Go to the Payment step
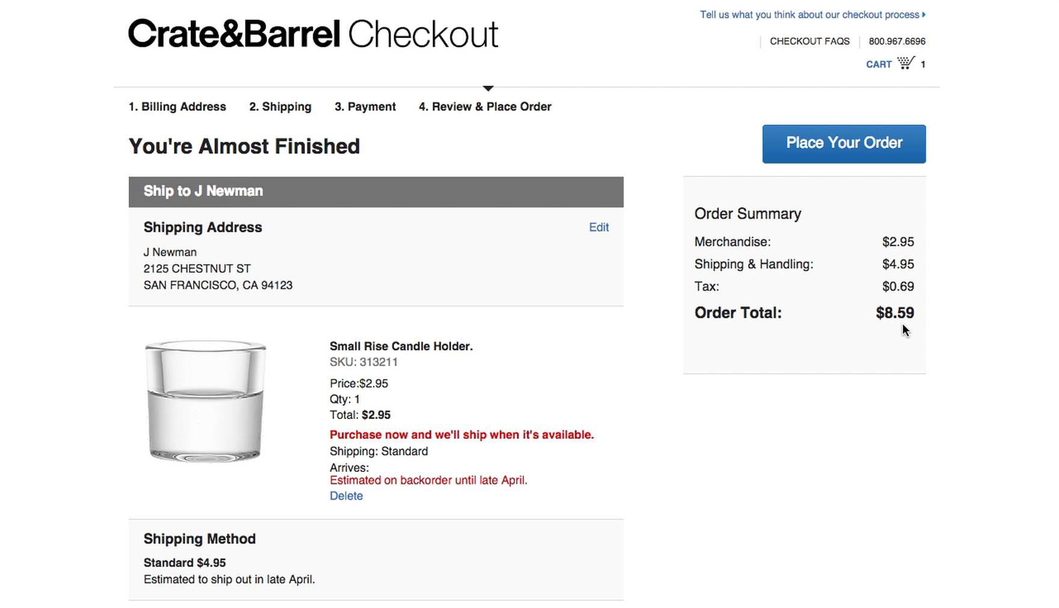The image size is (1059, 608). 365,107
